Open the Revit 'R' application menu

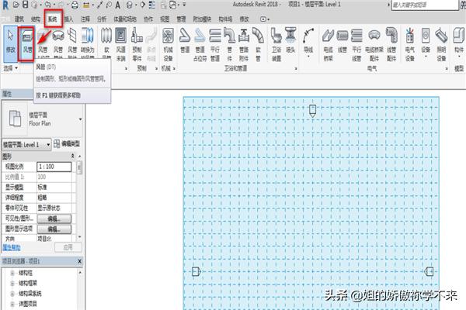(x=5, y=5)
